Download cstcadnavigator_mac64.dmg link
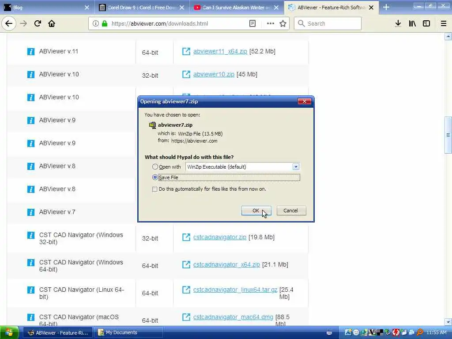This screenshot has width=452, height=339. pyautogui.click(x=233, y=317)
